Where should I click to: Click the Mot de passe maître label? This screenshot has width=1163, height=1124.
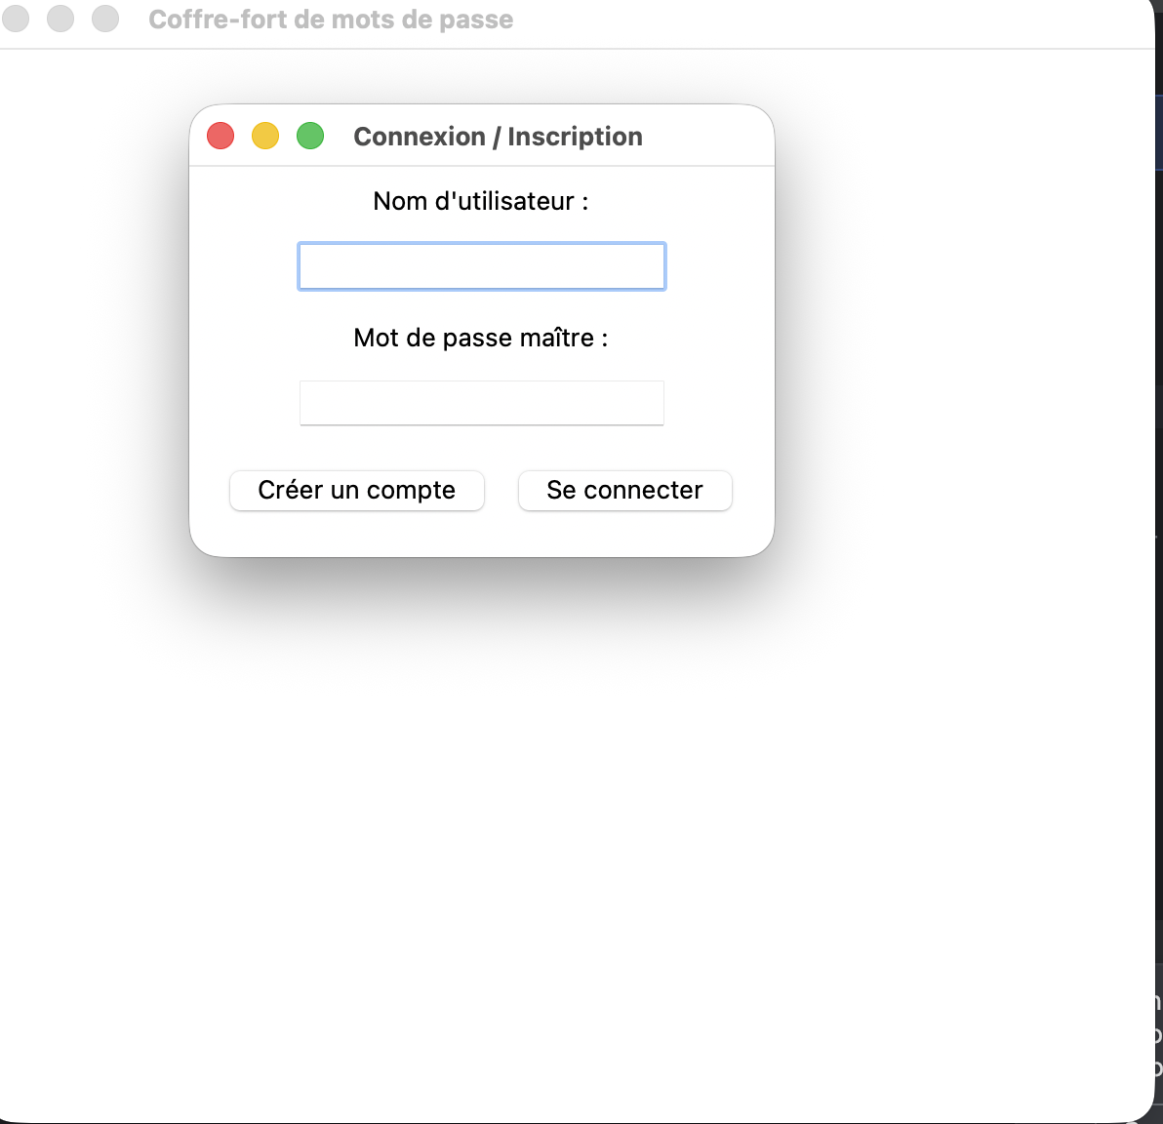click(x=481, y=338)
